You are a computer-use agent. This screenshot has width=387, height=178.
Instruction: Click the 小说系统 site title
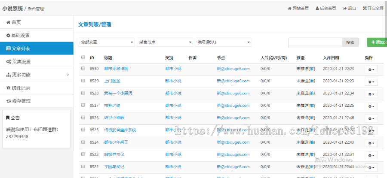click(12, 9)
